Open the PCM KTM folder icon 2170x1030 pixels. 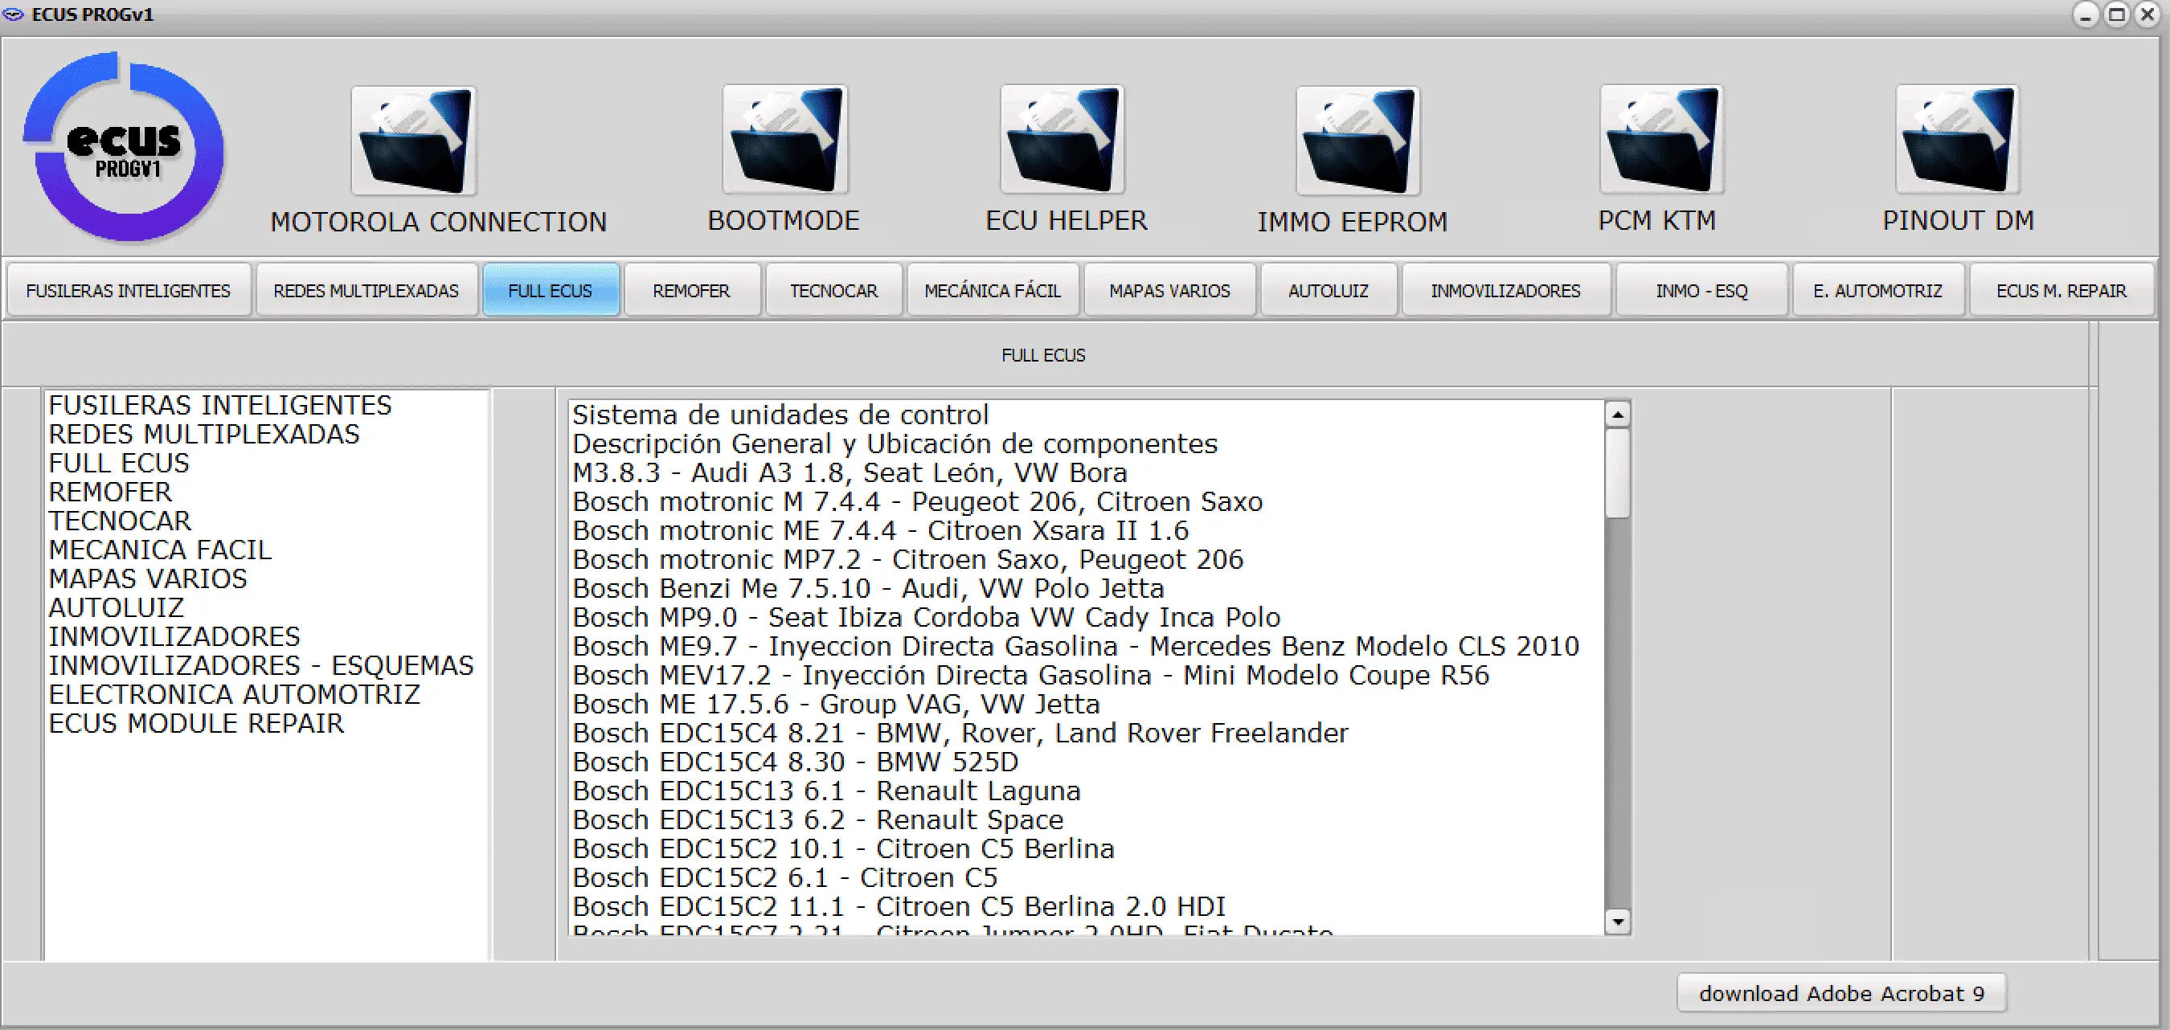click(1661, 140)
